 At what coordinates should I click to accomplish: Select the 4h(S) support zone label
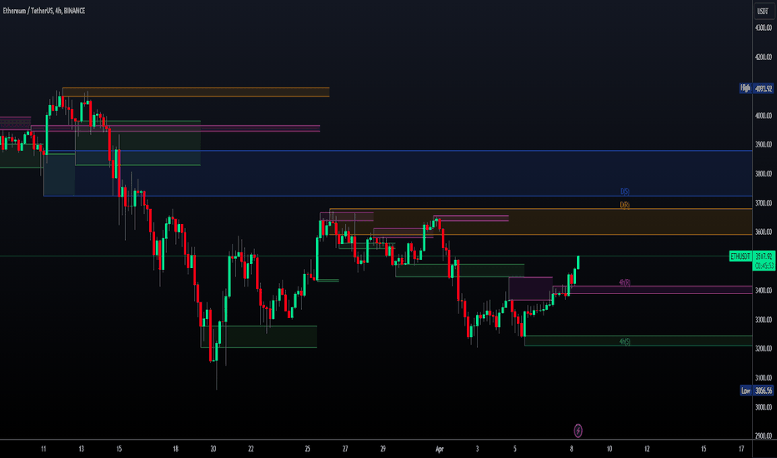[x=624, y=341]
